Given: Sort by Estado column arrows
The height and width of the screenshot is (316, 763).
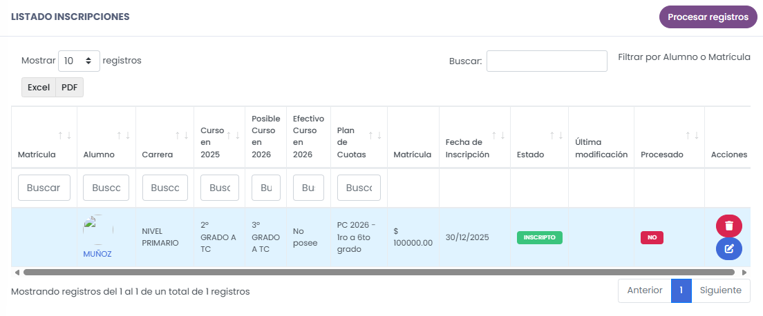Looking at the screenshot, I should [556, 136].
